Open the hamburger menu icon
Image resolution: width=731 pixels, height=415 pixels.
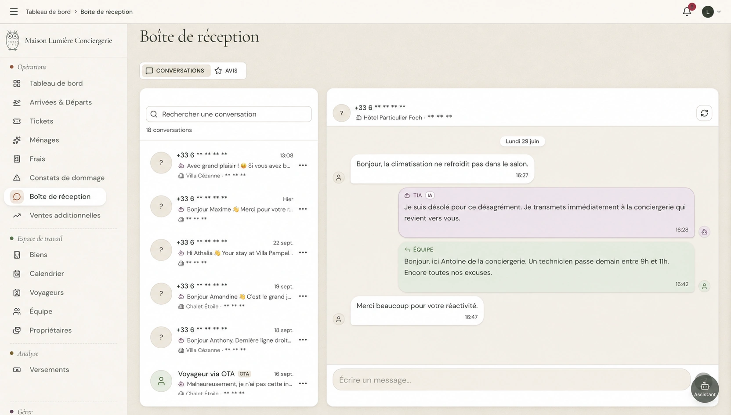(14, 12)
